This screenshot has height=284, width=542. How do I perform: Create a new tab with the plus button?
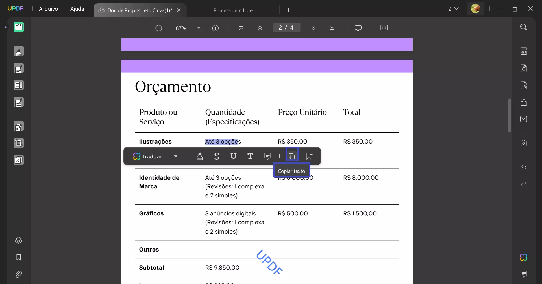pos(288,10)
